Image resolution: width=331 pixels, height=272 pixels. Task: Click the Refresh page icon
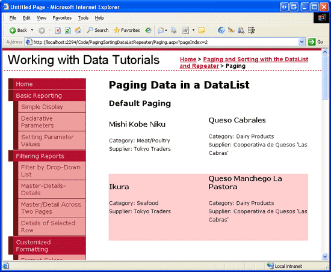click(x=67, y=31)
